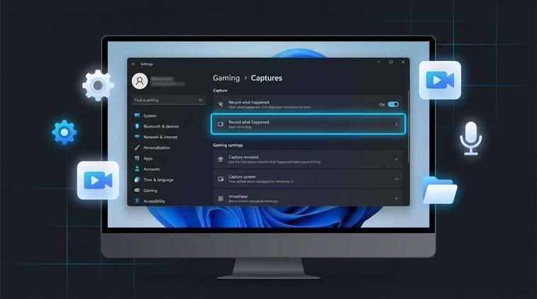Select the Bluetooth & devices icon
This screenshot has height=299, width=537.
pos(137,126)
